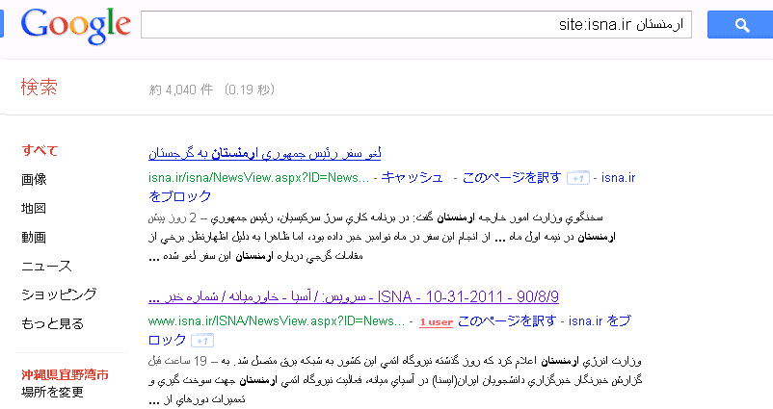Click the +1 button in second result
The image size is (773, 409).
coord(202,341)
